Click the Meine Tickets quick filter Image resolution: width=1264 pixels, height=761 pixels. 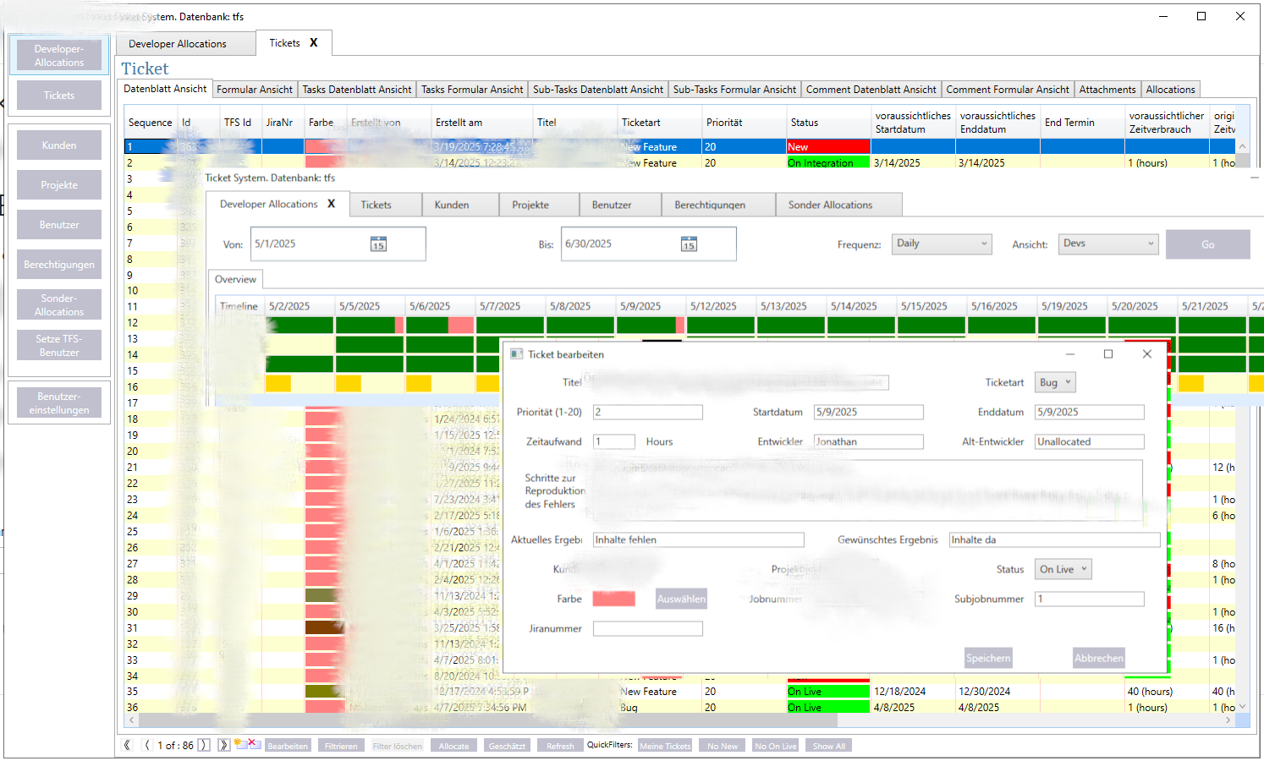(x=665, y=746)
